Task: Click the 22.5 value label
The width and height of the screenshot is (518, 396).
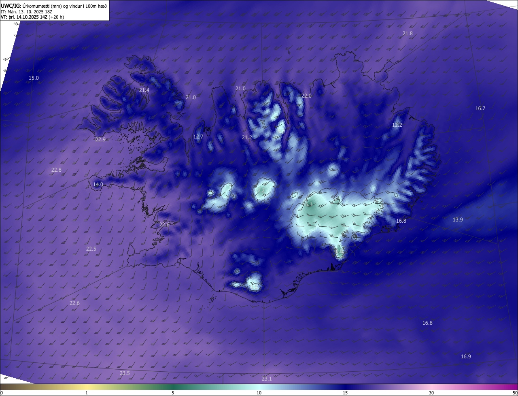Action: [x=91, y=249]
